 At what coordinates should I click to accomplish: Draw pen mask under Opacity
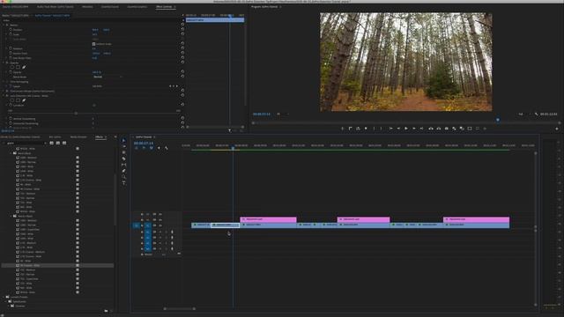24,67
